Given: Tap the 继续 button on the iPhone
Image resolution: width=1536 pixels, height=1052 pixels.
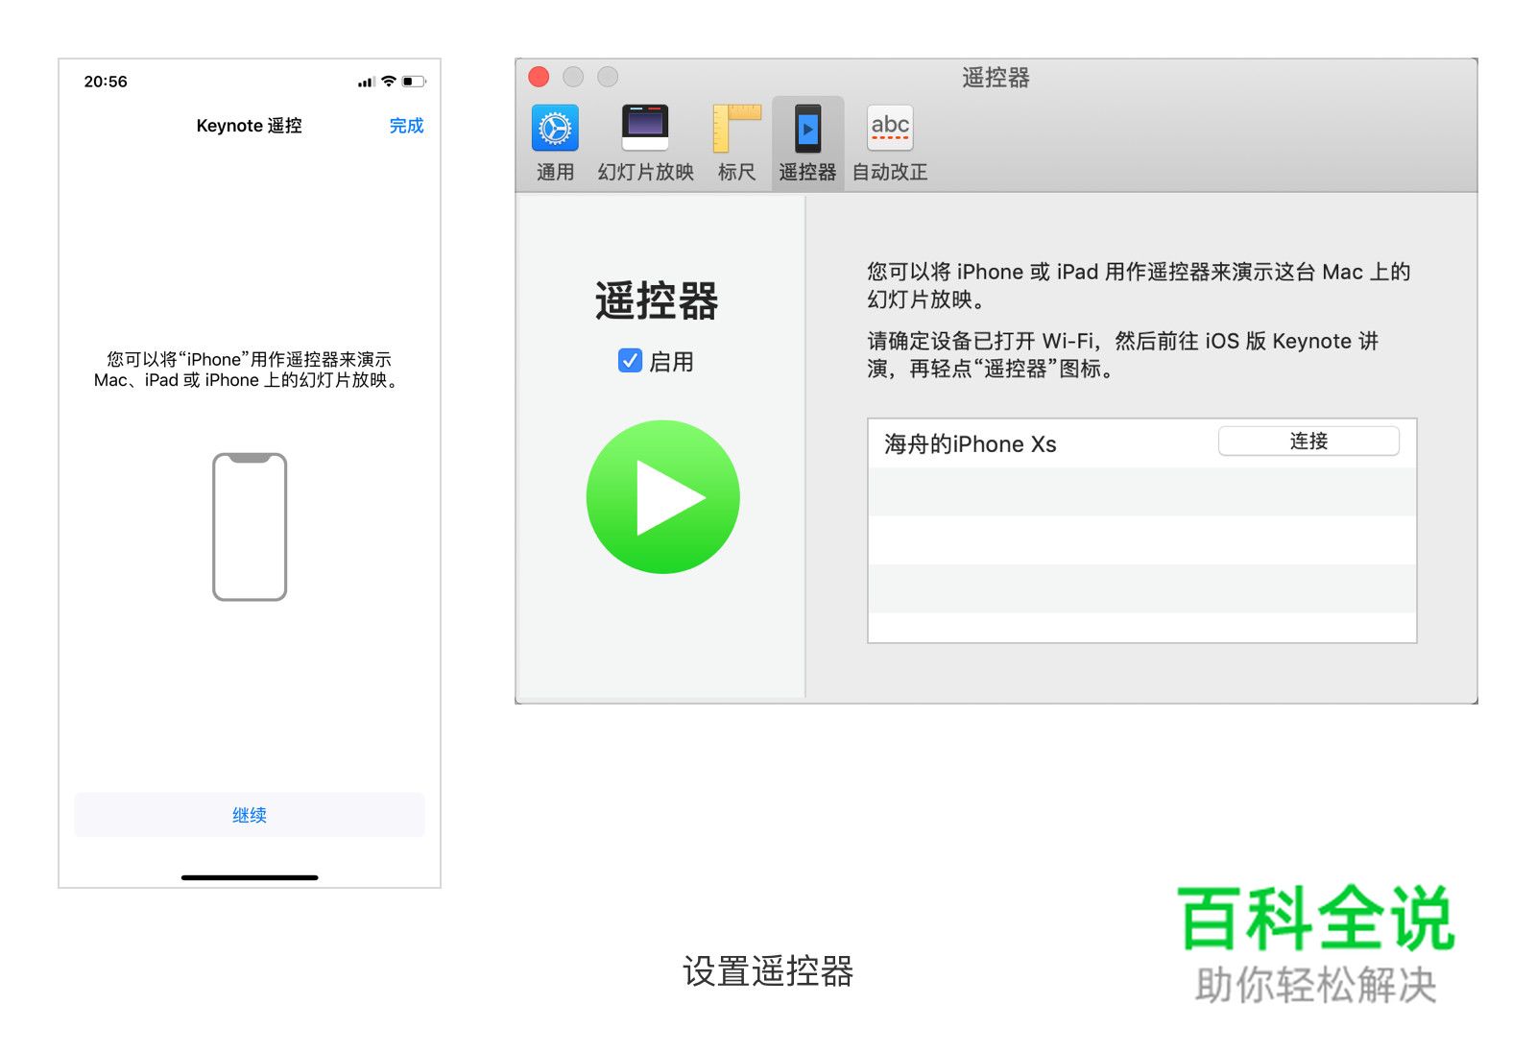Looking at the screenshot, I should [249, 815].
